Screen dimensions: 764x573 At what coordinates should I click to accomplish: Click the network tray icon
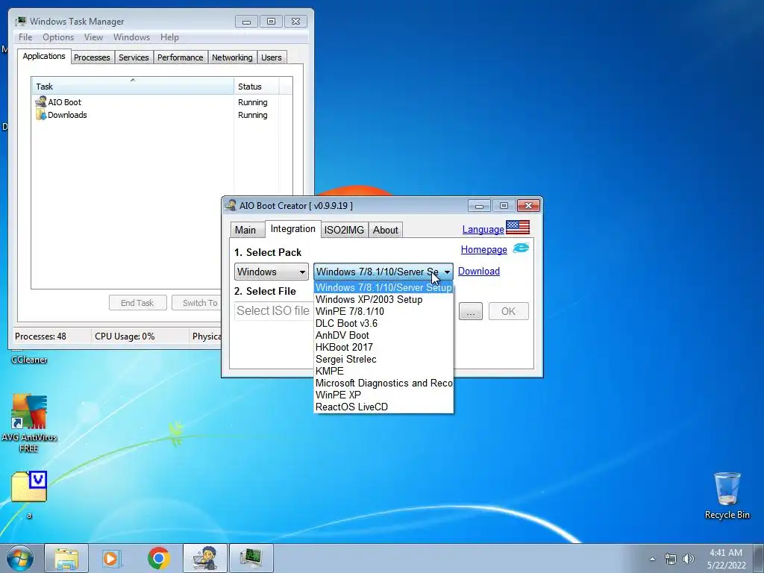pyautogui.click(x=671, y=559)
